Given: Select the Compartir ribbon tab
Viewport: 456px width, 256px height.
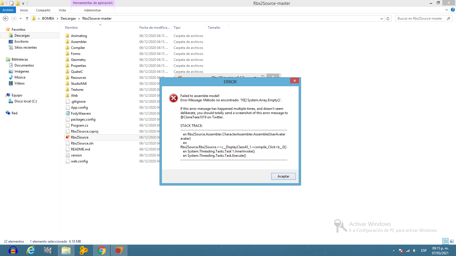Looking at the screenshot, I should (43, 10).
